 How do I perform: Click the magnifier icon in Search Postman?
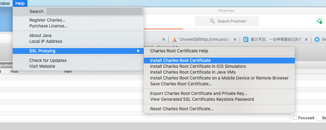click(212, 21)
